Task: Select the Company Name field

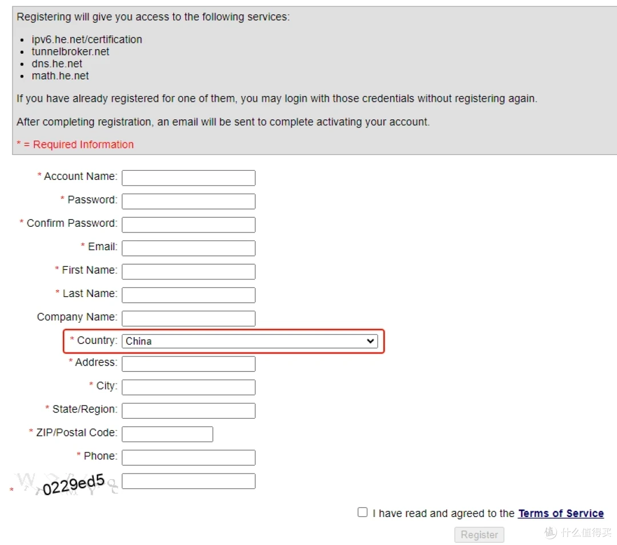Action: click(189, 318)
